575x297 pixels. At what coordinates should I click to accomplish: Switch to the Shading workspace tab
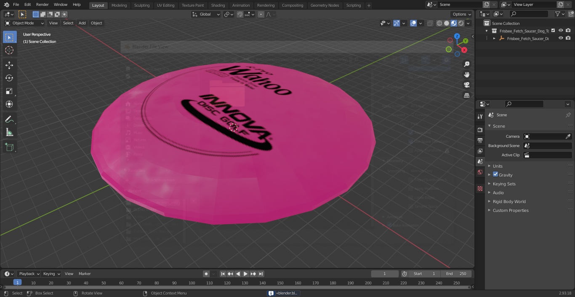coord(218,5)
